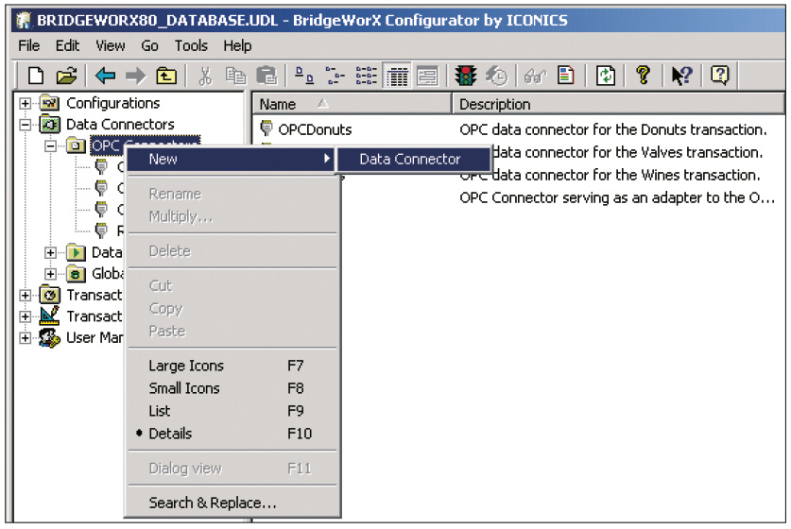This screenshot has height=529, width=791.
Task: Click the glasses monitor toolbar icon
Action: click(535, 77)
